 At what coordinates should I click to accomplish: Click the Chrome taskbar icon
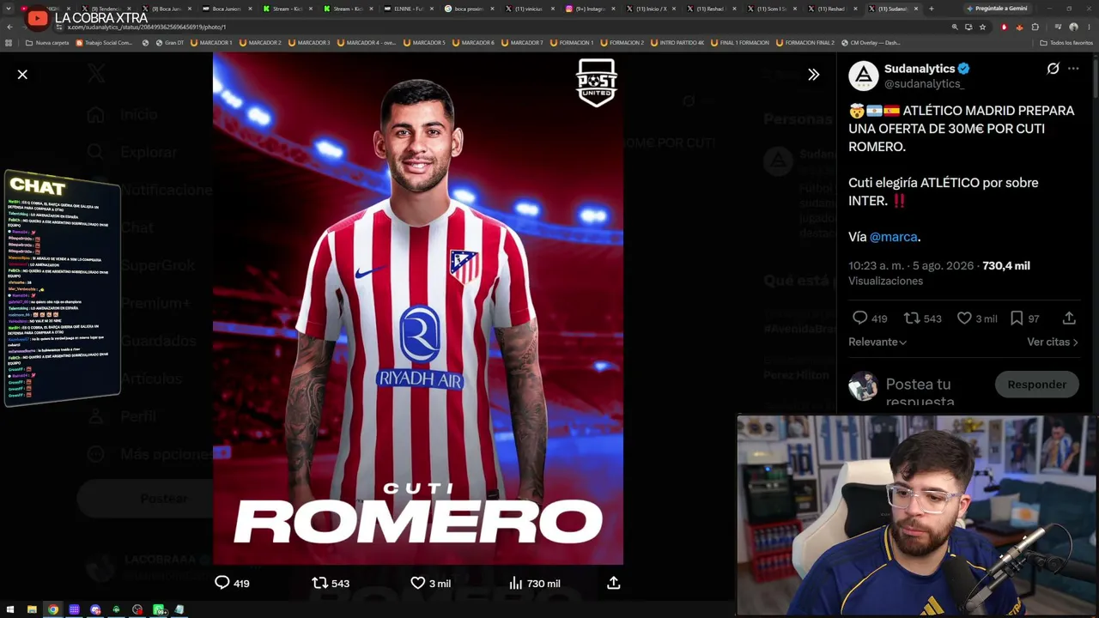[x=53, y=609]
